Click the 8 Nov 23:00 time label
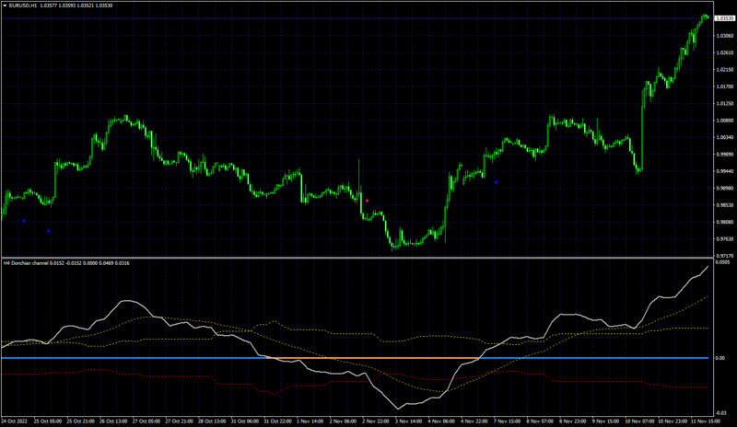737x427 pixels. 573,421
